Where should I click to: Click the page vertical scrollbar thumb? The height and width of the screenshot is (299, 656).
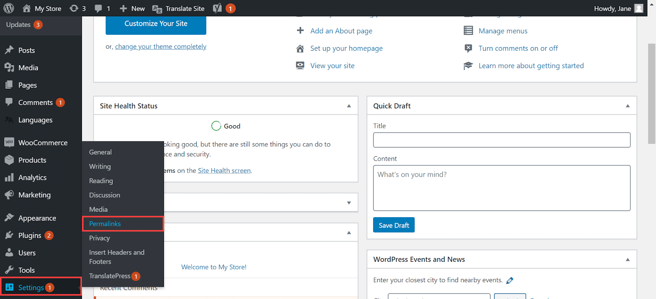[651, 94]
